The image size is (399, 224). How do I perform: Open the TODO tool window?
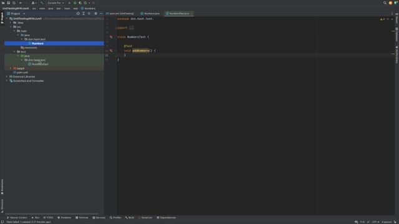[48, 218]
